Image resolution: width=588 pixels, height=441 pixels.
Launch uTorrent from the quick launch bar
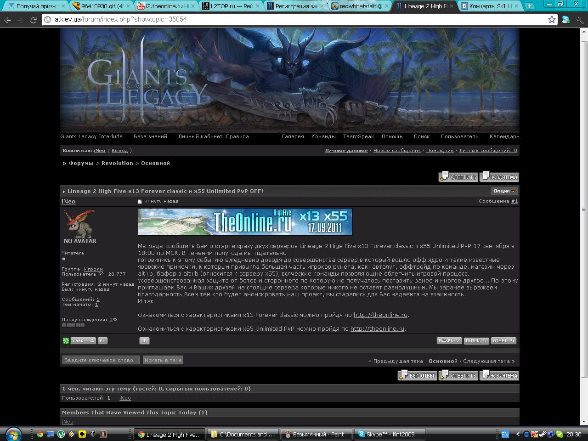[x=61, y=434]
